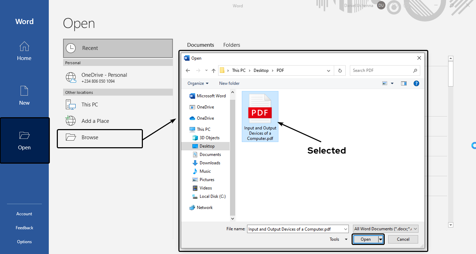
Task: Open the change view dropdown arrow
Action: (392, 83)
